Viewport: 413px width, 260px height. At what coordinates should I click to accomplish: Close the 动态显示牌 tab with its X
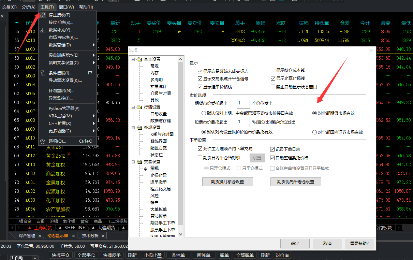74,236
